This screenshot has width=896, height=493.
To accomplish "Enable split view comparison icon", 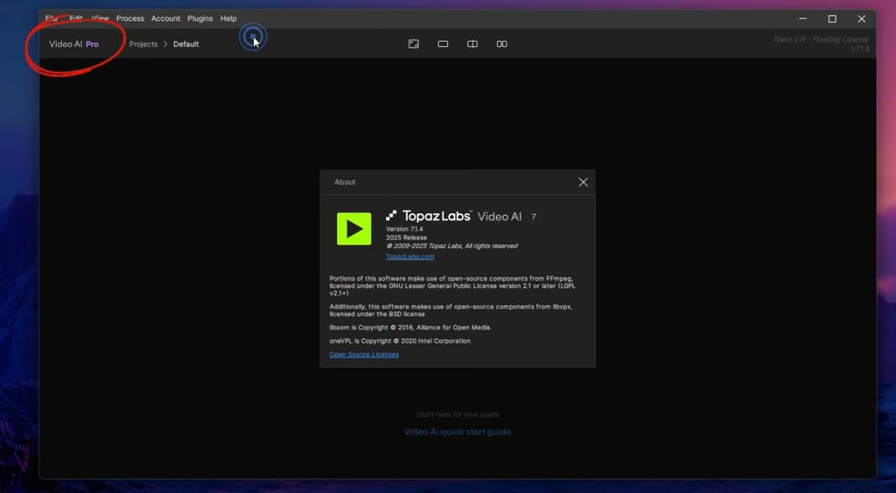I will 472,44.
